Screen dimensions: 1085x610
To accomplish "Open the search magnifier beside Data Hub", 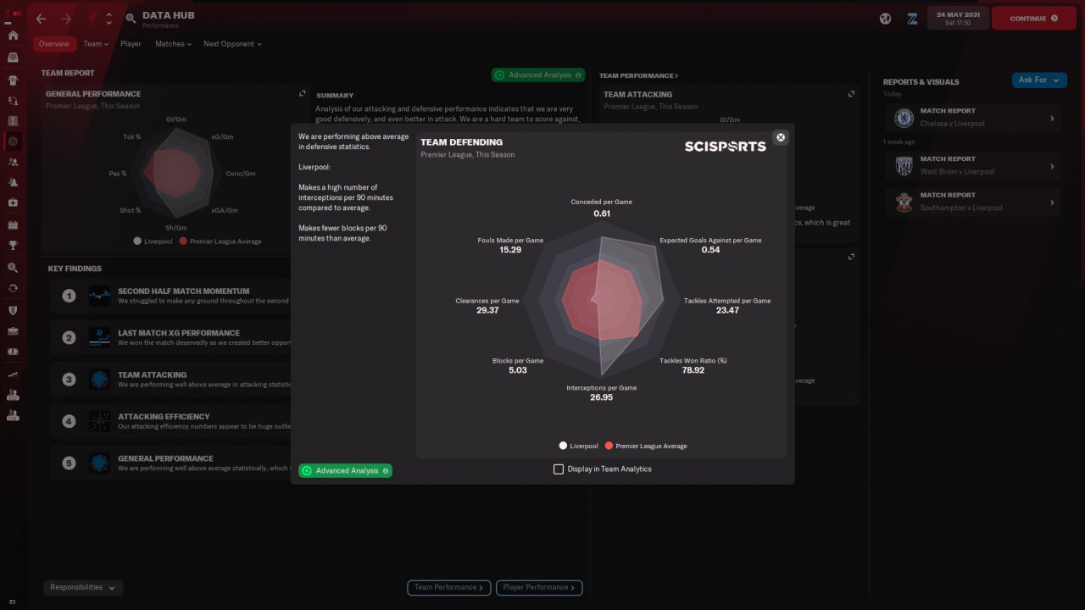I will [x=131, y=18].
